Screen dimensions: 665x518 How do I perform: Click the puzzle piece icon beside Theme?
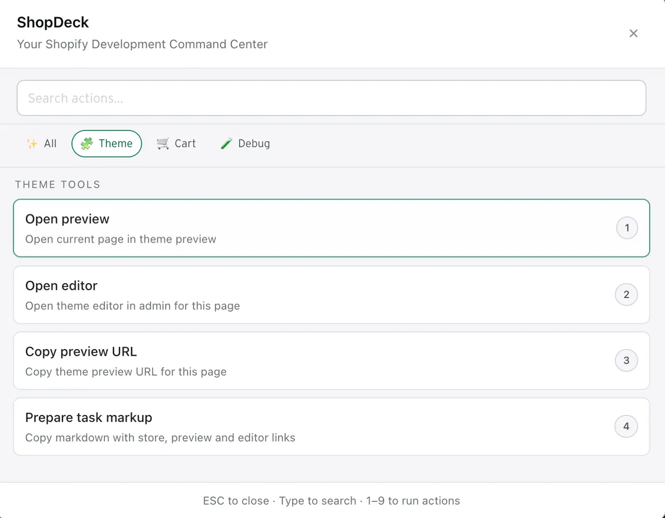pos(87,144)
